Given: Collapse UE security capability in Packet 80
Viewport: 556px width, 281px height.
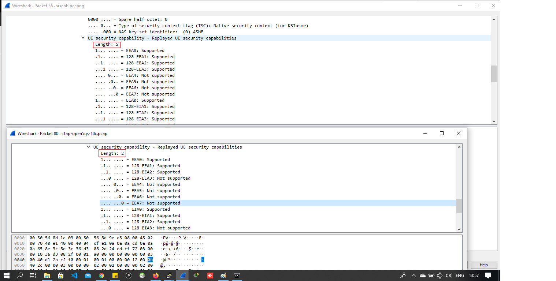Looking at the screenshot, I should click(88, 147).
